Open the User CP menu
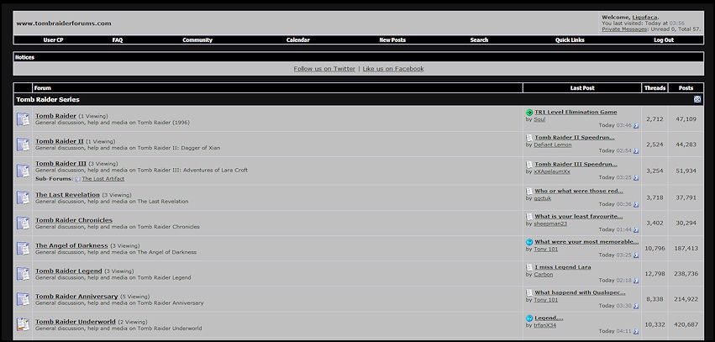 [x=53, y=40]
